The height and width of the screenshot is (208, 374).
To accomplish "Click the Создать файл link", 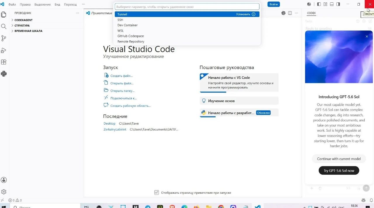I will (x=121, y=76).
